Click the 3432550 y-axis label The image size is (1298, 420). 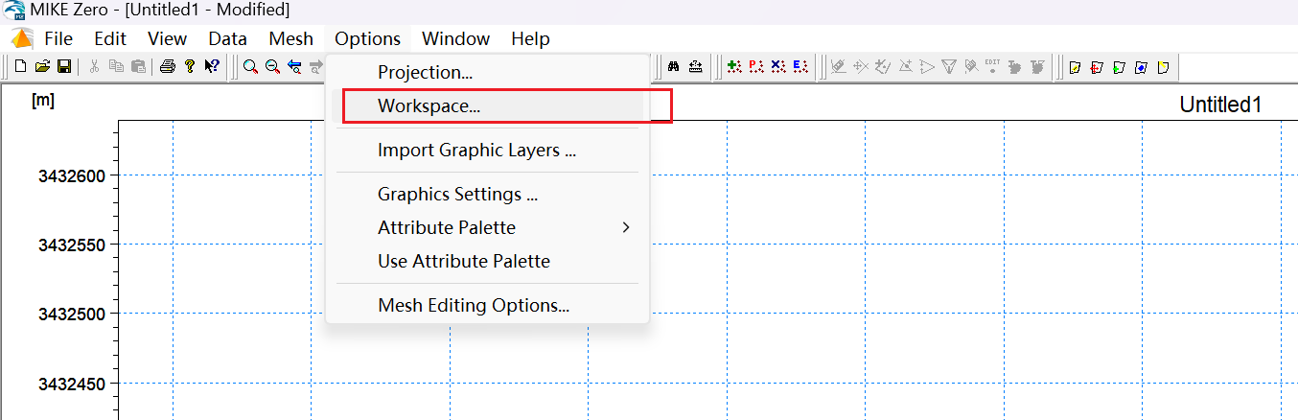coord(71,245)
